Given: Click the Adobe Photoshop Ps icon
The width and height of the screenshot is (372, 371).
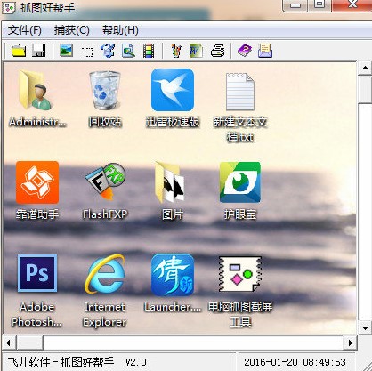Looking at the screenshot, I should (x=37, y=273).
